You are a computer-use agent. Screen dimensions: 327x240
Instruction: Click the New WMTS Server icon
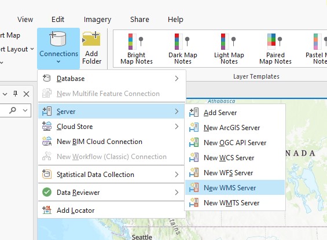pos(194,202)
